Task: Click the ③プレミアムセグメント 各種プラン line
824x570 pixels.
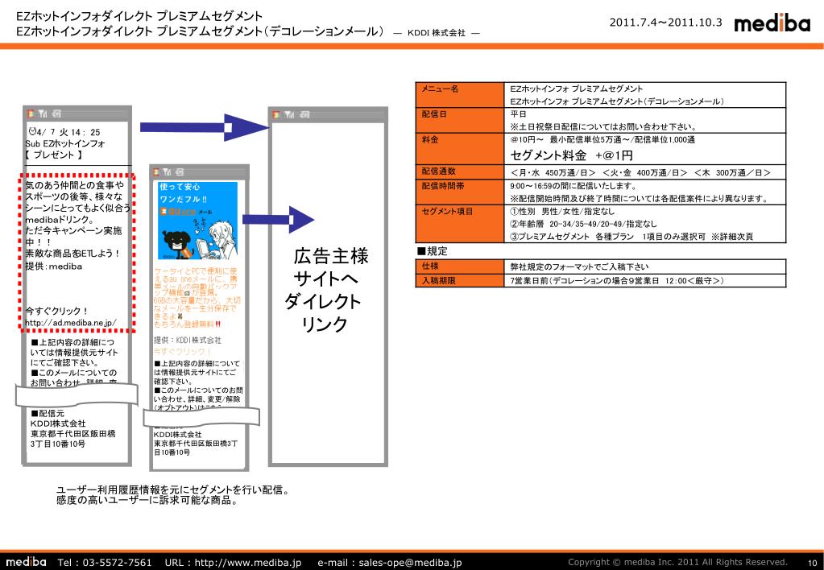Action: click(631, 237)
